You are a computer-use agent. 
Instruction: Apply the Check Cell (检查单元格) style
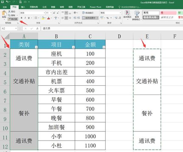coord(151,18)
